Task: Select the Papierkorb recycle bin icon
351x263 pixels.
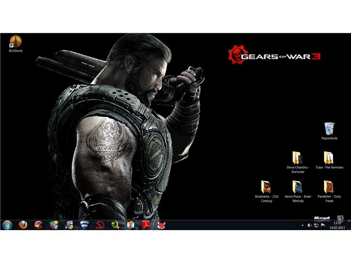Action: coord(329,131)
